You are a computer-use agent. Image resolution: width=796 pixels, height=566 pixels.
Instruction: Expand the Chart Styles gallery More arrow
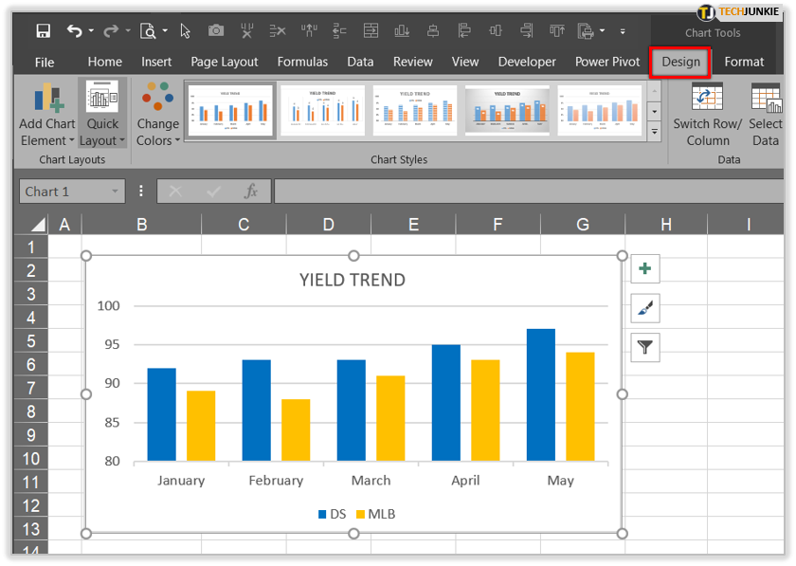click(655, 132)
